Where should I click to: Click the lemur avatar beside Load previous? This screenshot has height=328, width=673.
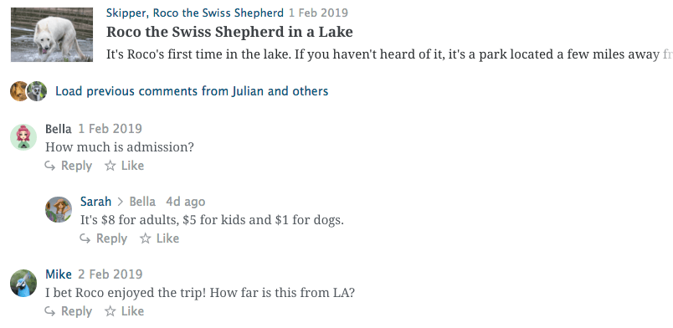[x=38, y=91]
